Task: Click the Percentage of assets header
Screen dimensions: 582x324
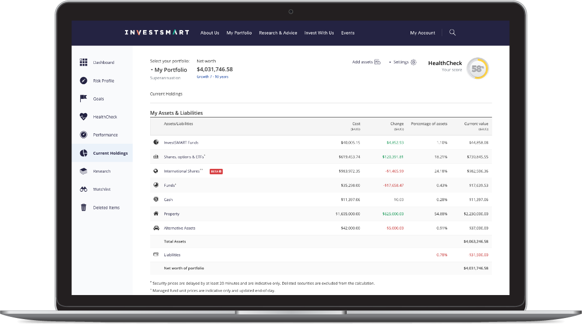Action: click(429, 123)
